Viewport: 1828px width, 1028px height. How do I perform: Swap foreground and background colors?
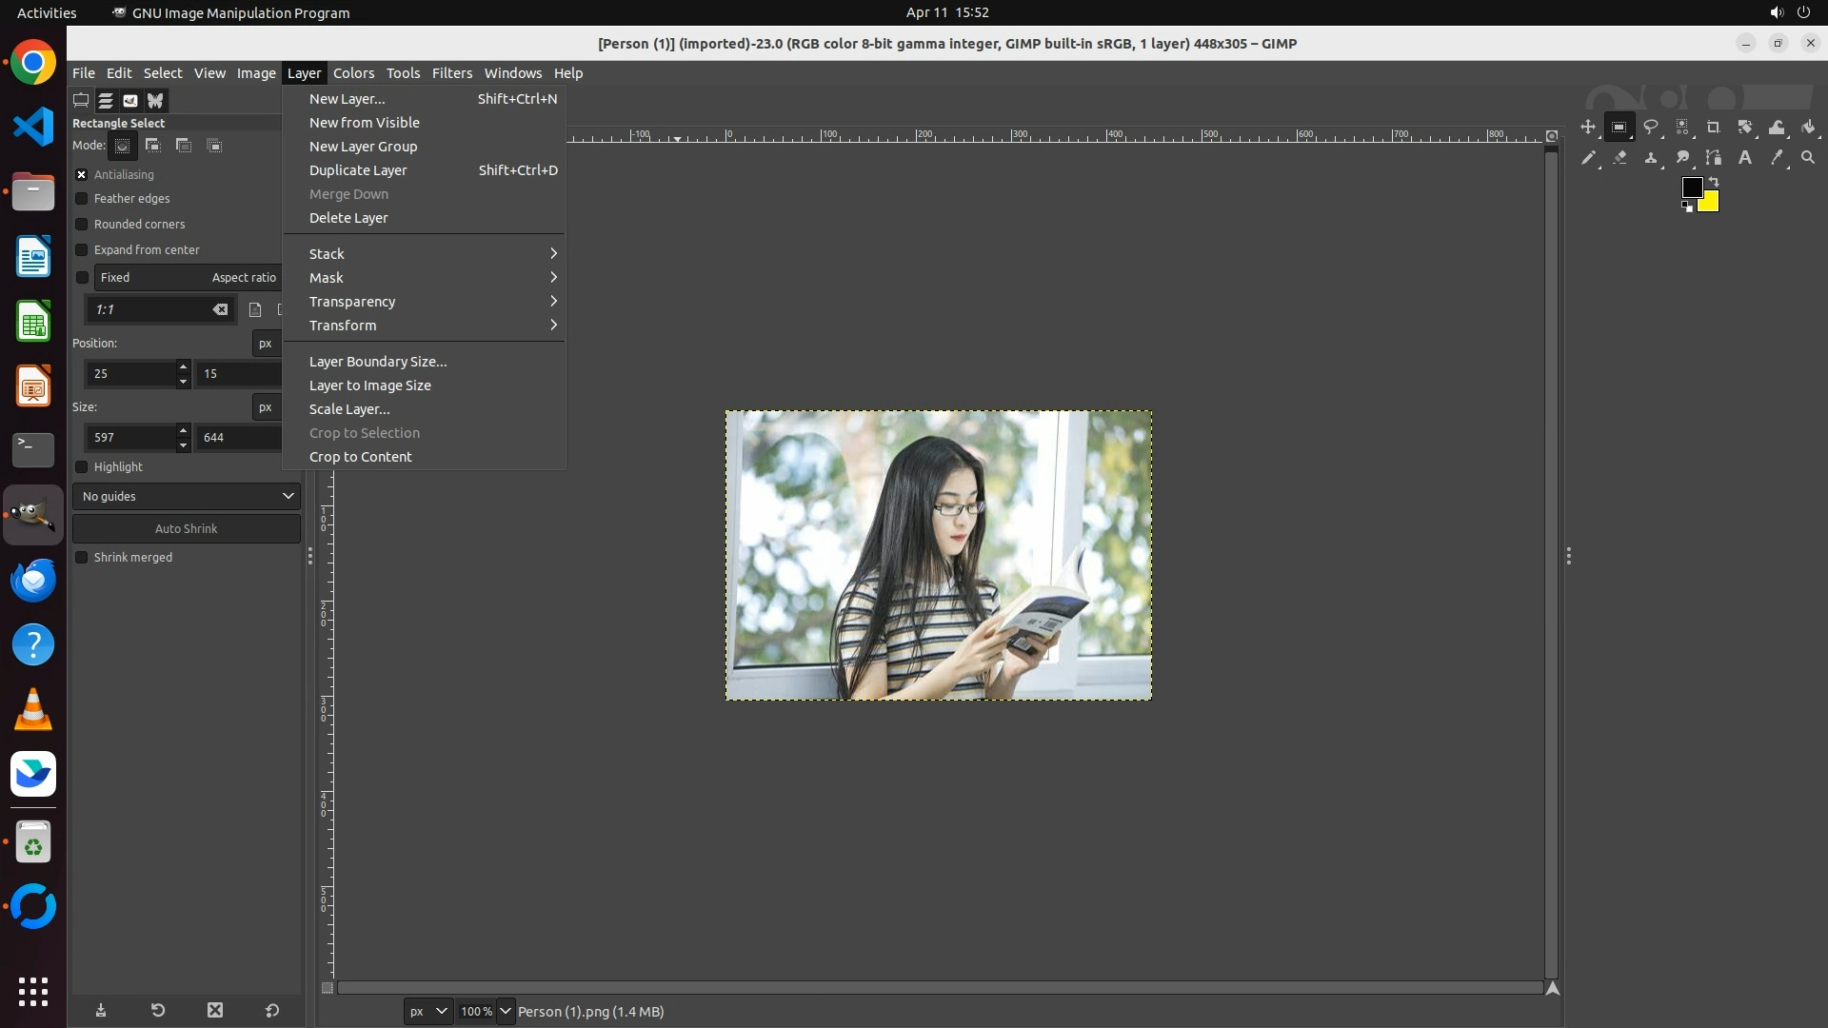point(1714,181)
